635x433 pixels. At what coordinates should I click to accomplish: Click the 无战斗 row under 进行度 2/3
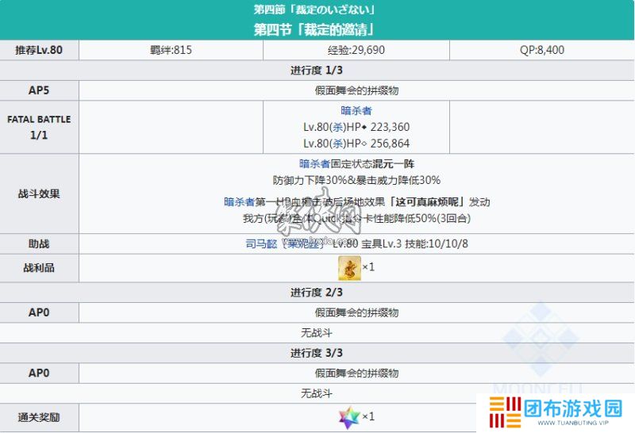pyautogui.click(x=317, y=332)
